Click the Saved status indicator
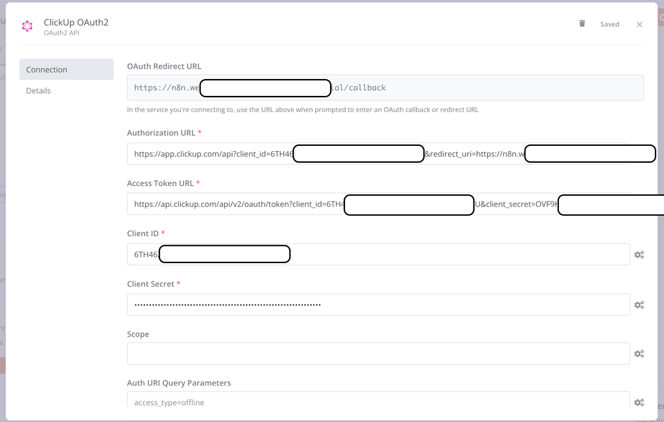Image resolution: width=664 pixels, height=422 pixels. 610,23
